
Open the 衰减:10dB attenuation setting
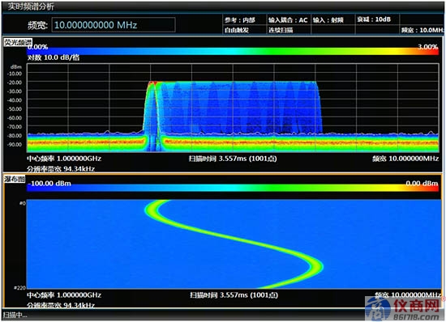[x=377, y=19]
